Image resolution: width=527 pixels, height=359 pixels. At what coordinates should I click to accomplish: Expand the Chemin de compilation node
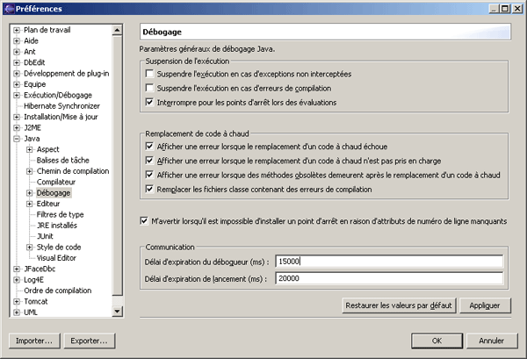coord(29,171)
